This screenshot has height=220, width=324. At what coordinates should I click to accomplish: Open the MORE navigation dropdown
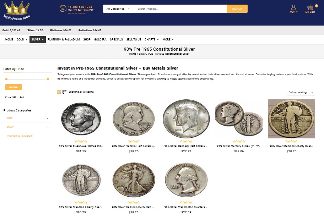click(x=167, y=39)
